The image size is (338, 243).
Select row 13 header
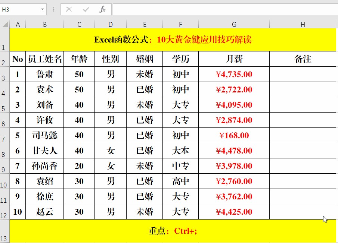click(4, 231)
